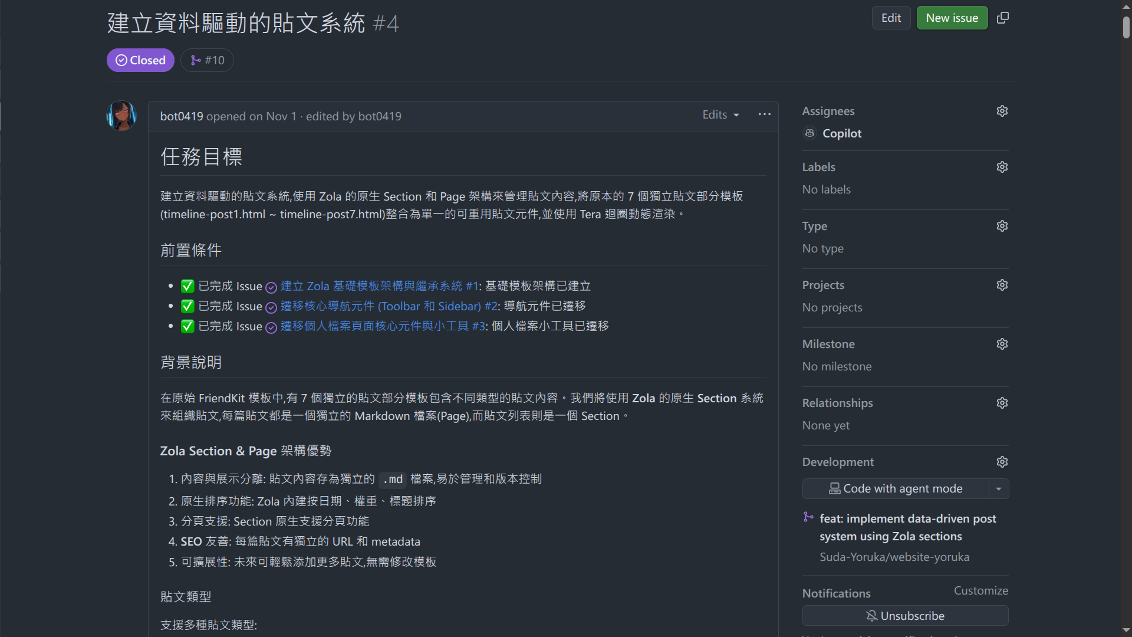The image size is (1132, 637).
Task: Open the Milestone gear settings
Action: click(x=1002, y=344)
